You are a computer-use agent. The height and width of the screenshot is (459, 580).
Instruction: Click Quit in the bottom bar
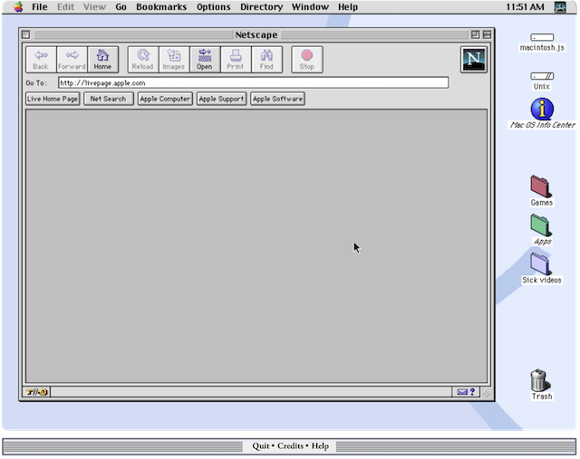261,446
